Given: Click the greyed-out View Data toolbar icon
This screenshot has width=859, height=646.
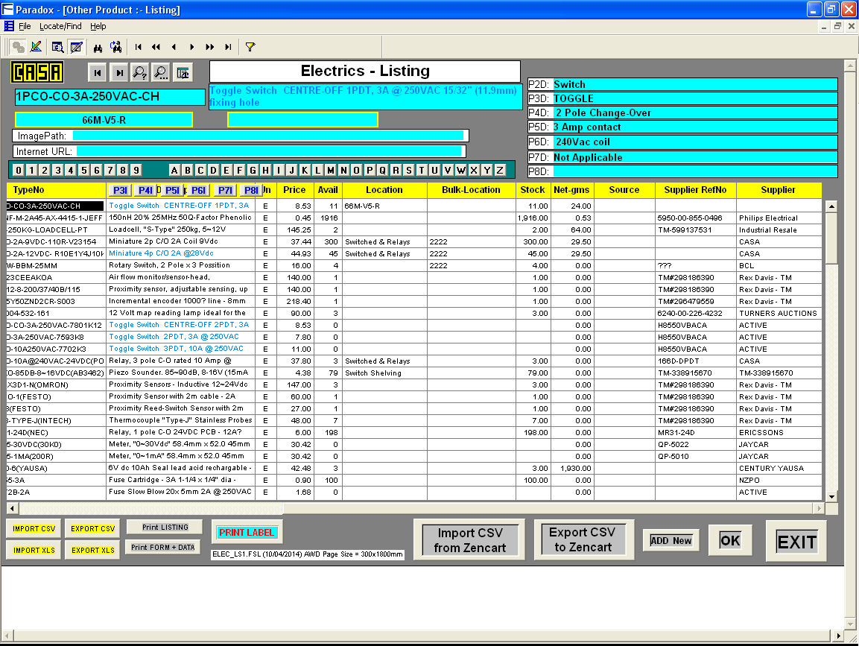Looking at the screenshot, I should pos(18,47).
